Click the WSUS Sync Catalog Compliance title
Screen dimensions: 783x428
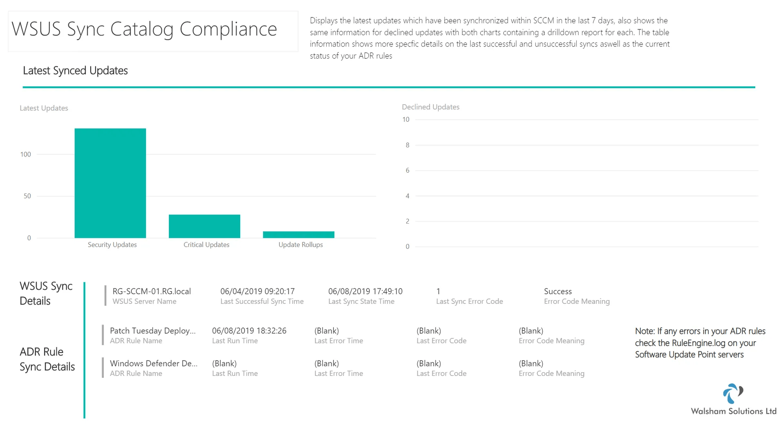pos(144,29)
